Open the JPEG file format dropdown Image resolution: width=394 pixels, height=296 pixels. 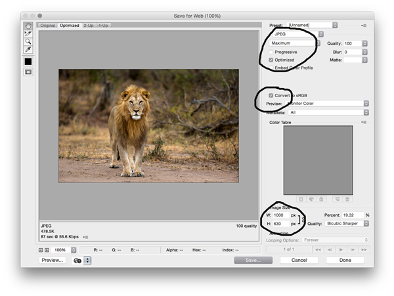point(295,33)
